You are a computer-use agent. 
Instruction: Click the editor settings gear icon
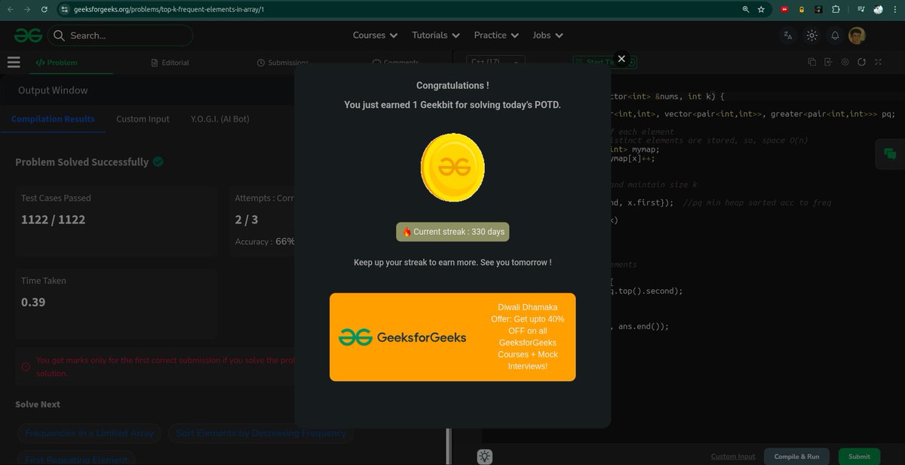845,62
